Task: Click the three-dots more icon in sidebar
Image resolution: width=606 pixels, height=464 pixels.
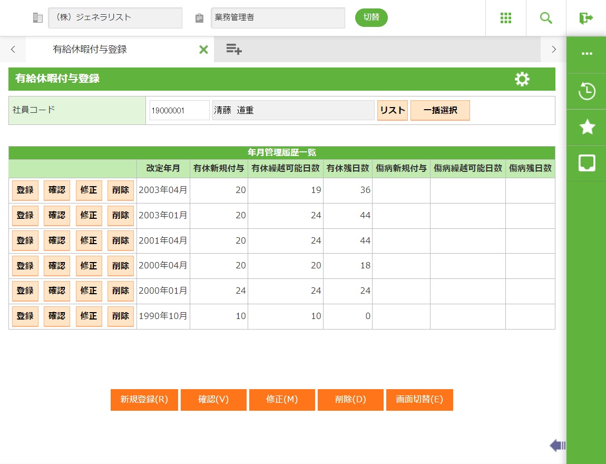Action: 587,54
